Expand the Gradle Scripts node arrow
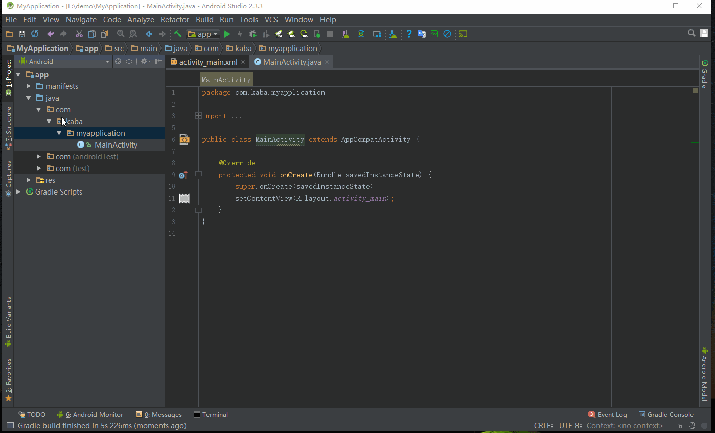Screen dimensions: 715x433 (18, 192)
